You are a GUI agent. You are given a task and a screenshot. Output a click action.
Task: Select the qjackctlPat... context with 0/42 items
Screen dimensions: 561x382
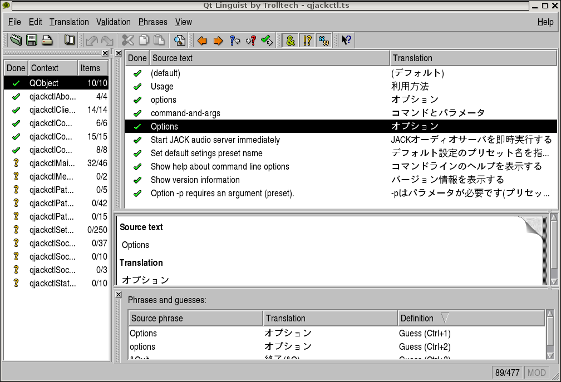[56, 204]
